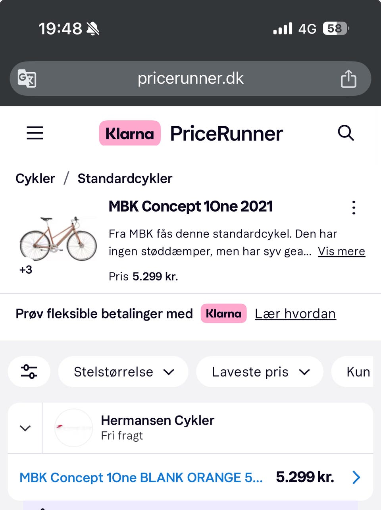Open MBK Concept 1One BLANK ORANGE offer
381x510 pixels.
click(x=141, y=477)
